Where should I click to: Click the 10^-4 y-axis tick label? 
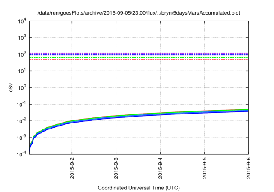[x=21, y=154]
